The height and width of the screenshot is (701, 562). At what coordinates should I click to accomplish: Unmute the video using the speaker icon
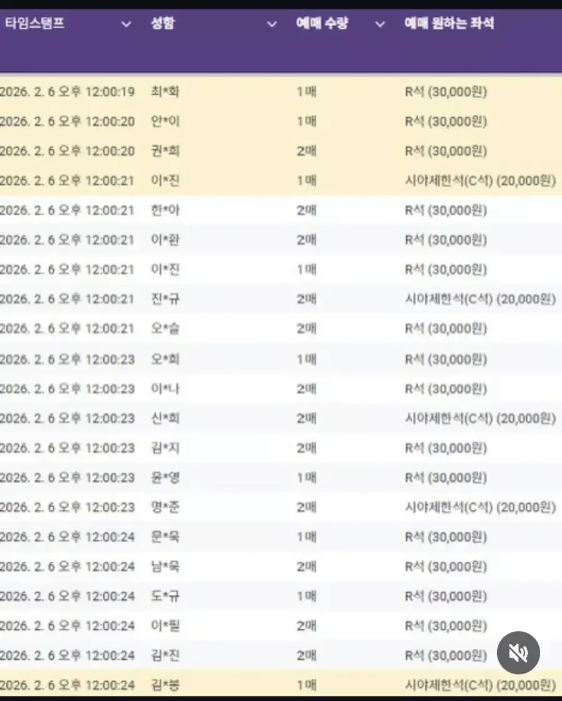click(x=518, y=652)
